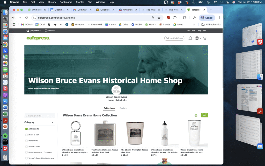This screenshot has width=265, height=166.
Task: Open Spotify from the Dock
Action: click(x=5, y=136)
